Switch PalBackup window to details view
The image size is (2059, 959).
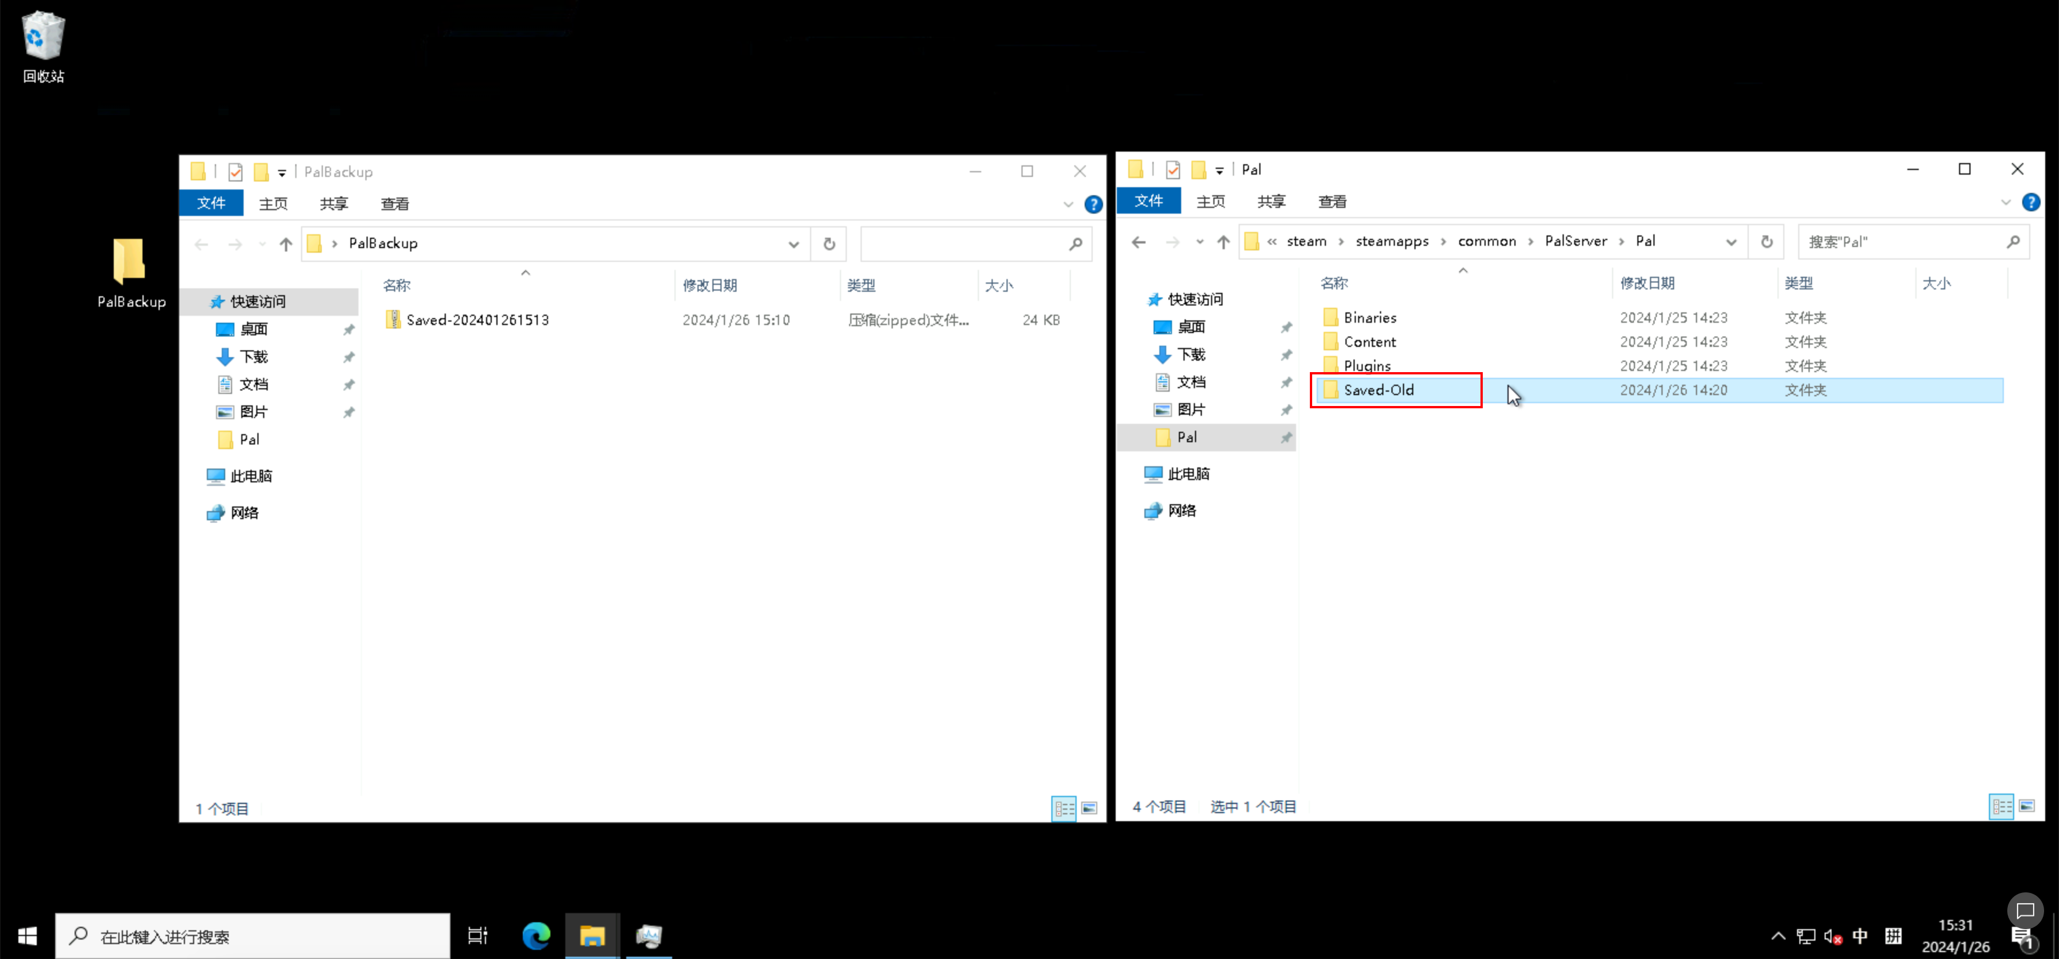coord(1064,809)
